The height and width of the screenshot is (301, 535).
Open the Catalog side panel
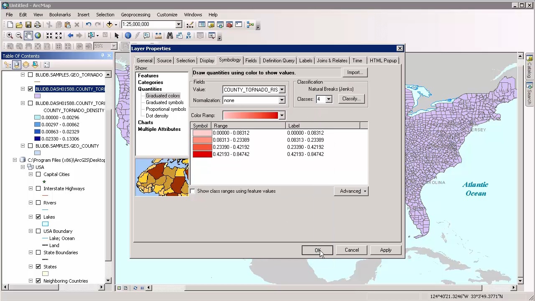(x=530, y=68)
